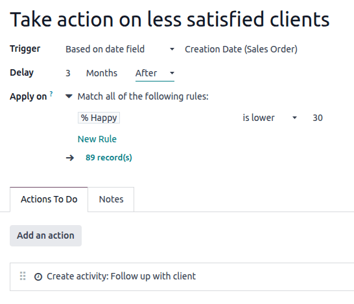Click the drag handle of Follow up action
Screen dimensions: 354x304
coord(23,276)
